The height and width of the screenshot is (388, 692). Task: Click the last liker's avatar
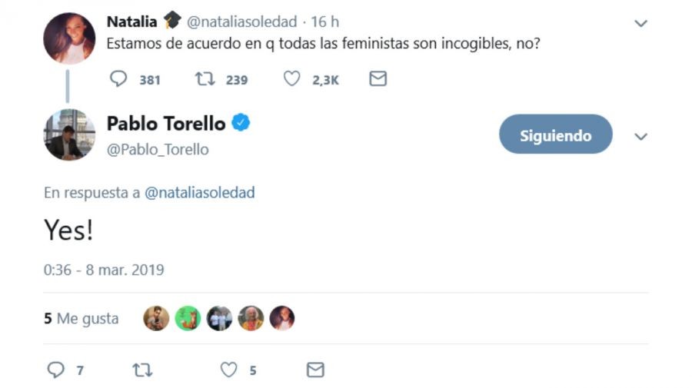click(281, 318)
